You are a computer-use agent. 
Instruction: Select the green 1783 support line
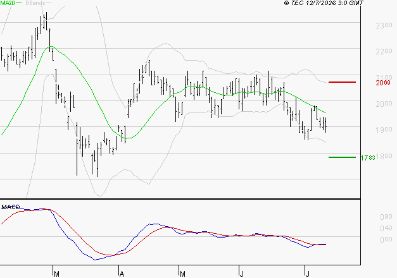tap(342, 157)
